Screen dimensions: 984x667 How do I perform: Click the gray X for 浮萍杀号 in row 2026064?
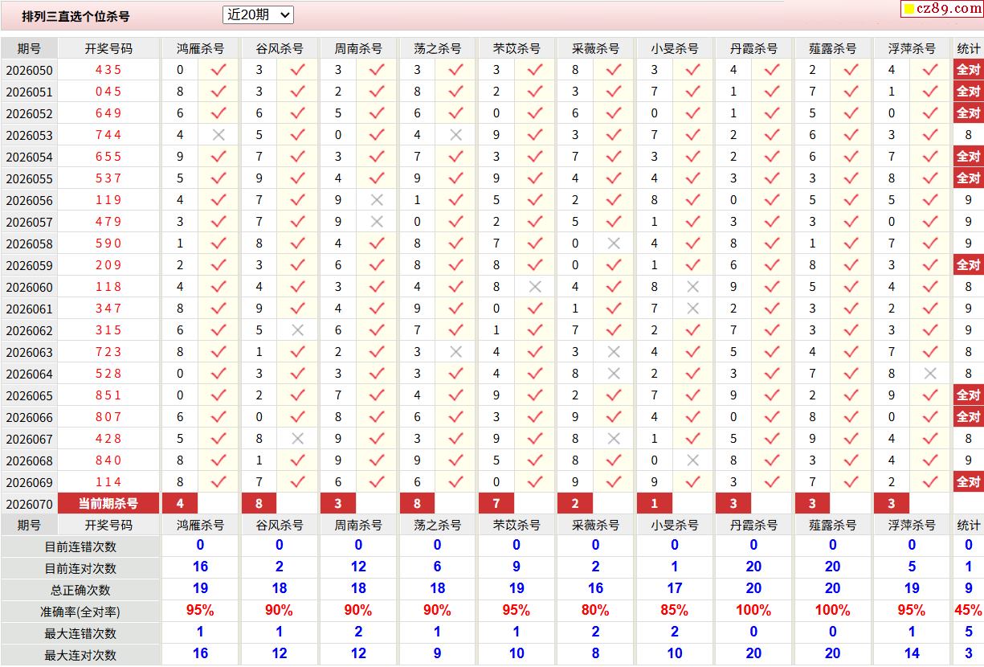(930, 374)
